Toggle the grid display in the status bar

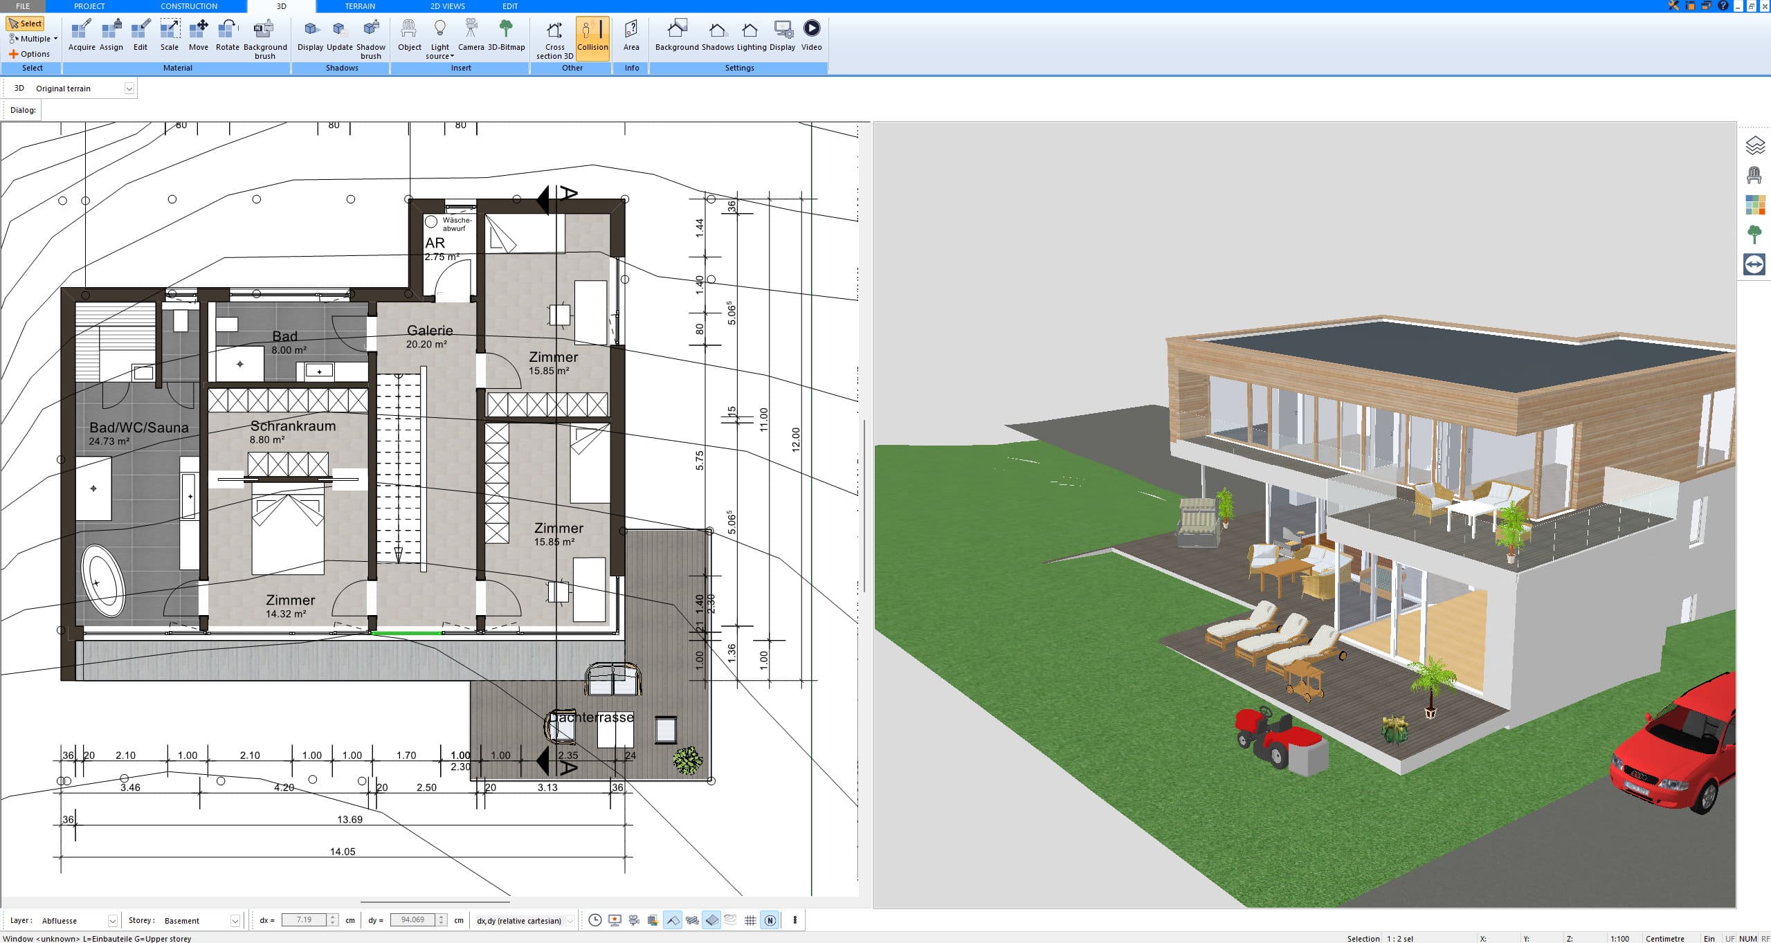coord(752,920)
